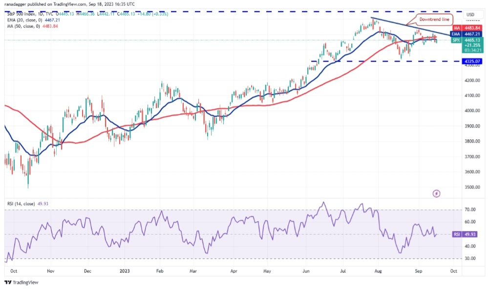Select the dashed 4325 support line
The width and height of the screenshot is (488, 291).
point(381,62)
